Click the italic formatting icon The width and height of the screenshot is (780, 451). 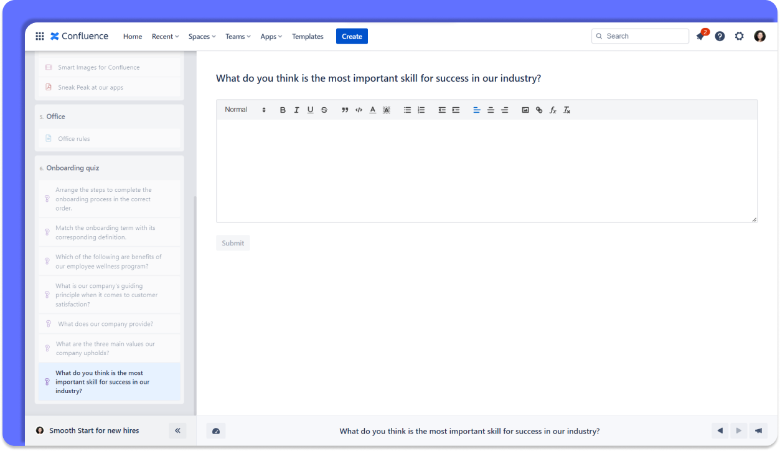(x=296, y=110)
